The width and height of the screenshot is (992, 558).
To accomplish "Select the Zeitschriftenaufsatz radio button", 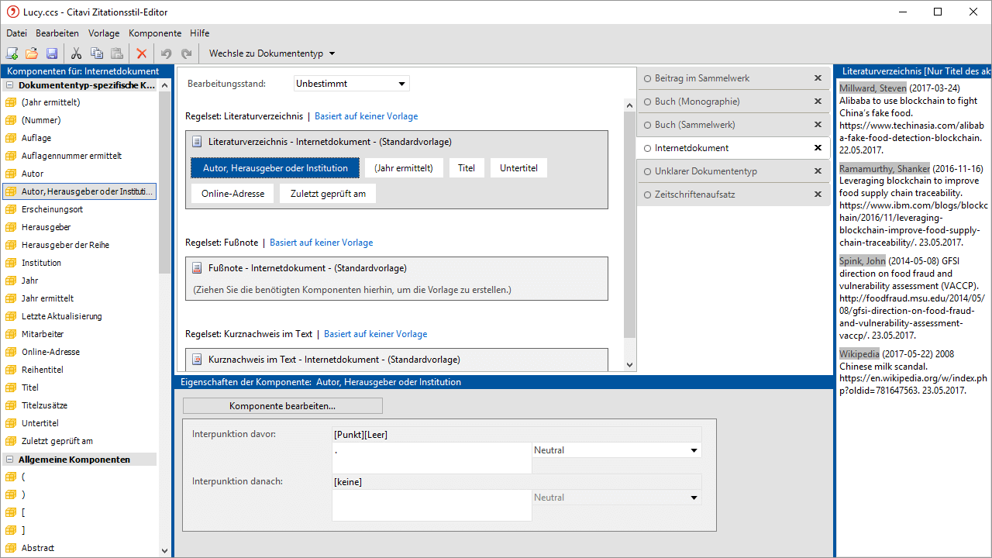I will (647, 195).
